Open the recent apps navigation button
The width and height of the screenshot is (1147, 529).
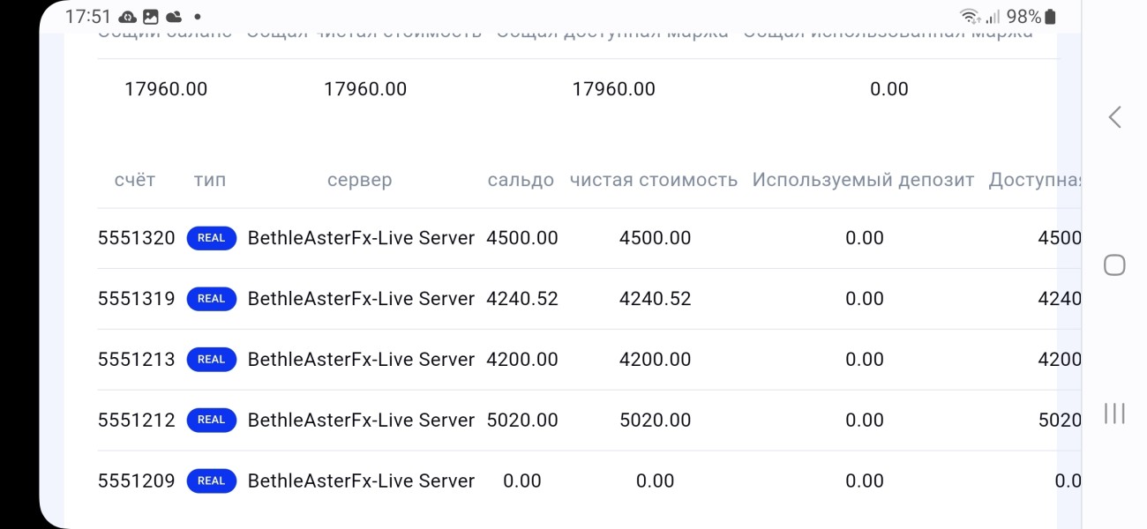1114,414
